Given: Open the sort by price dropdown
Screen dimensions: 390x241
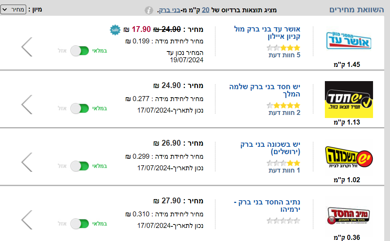Looking at the screenshot, I should pyautogui.click(x=13, y=9).
